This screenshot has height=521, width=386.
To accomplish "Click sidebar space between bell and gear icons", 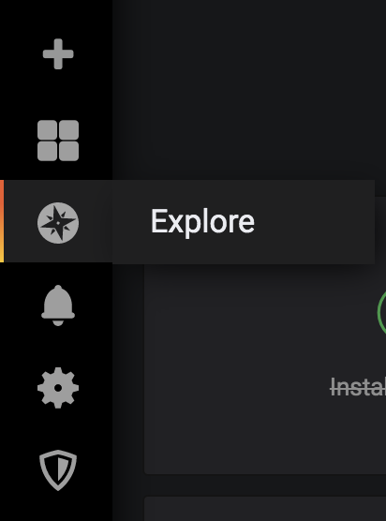I will (x=58, y=347).
